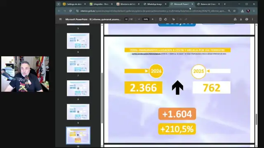Click the 2025 year circle

coord(198,71)
